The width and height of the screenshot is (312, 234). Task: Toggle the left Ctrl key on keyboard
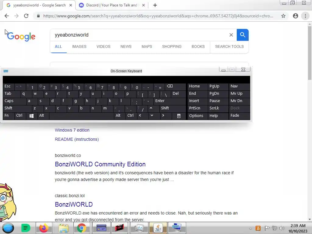coord(20,115)
